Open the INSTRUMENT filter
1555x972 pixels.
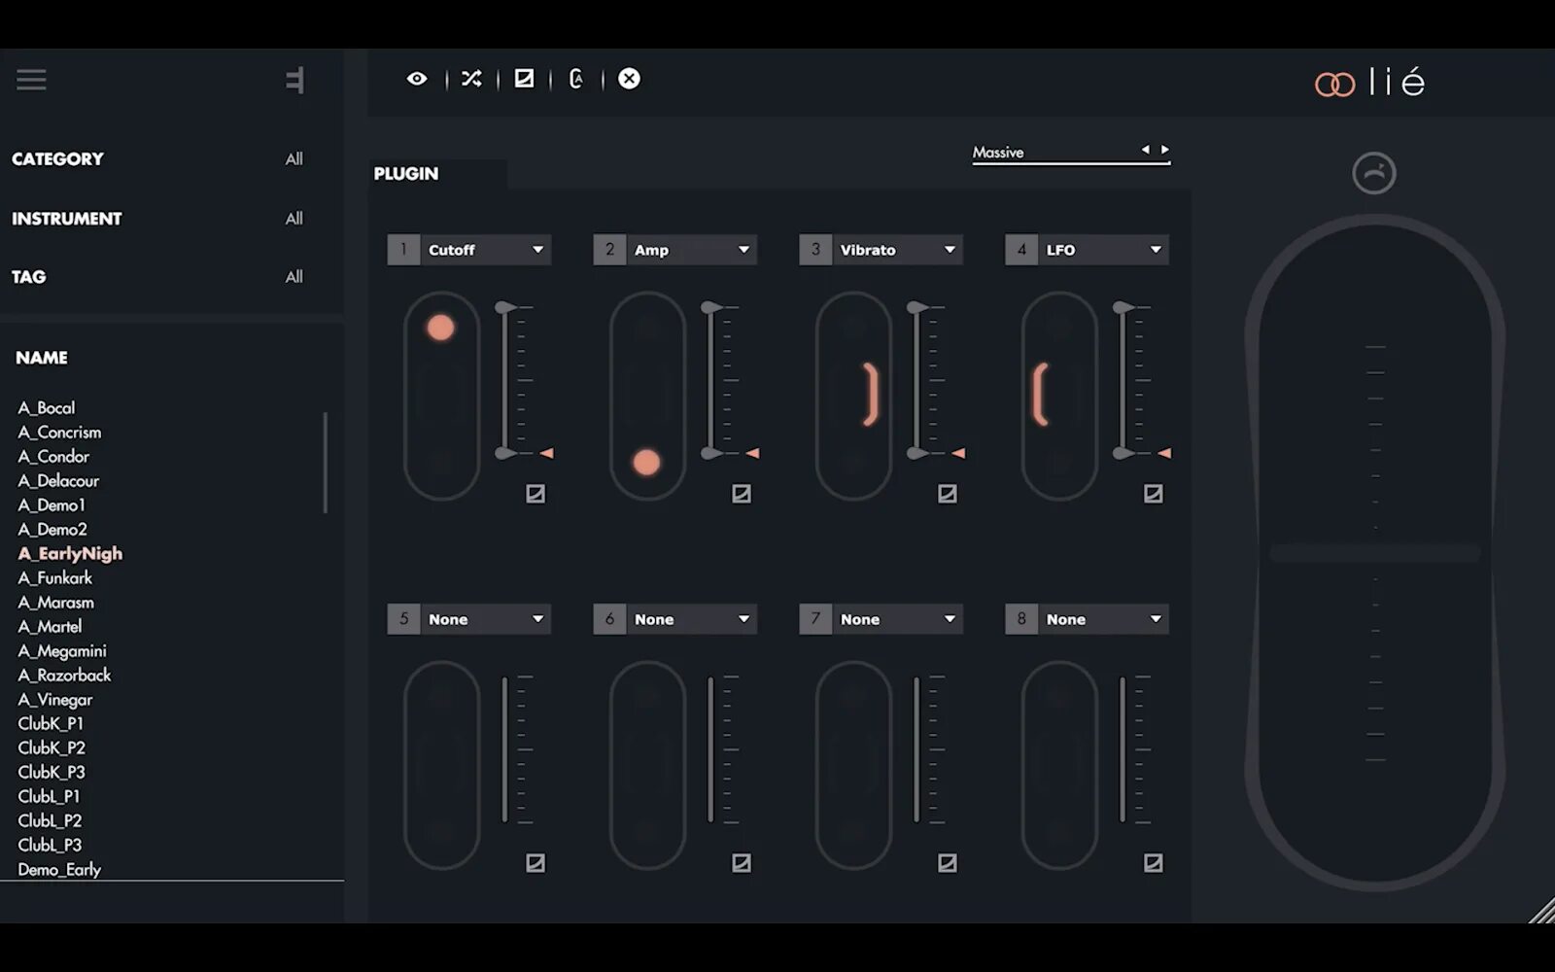67,219
